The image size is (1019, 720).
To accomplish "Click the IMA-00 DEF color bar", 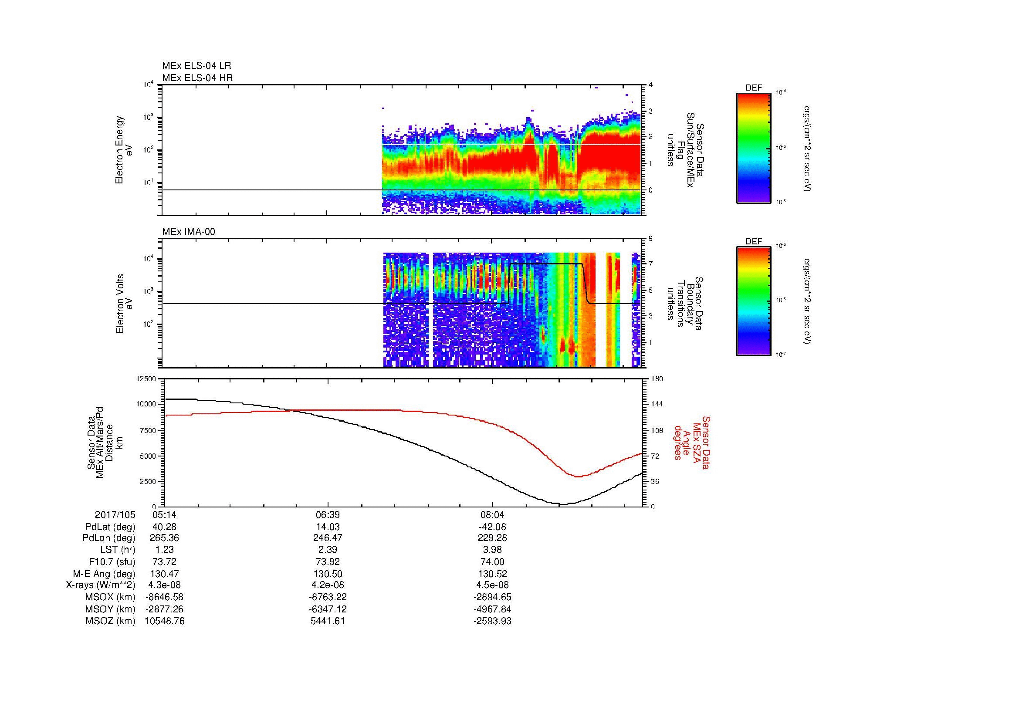I will tap(753, 302).
